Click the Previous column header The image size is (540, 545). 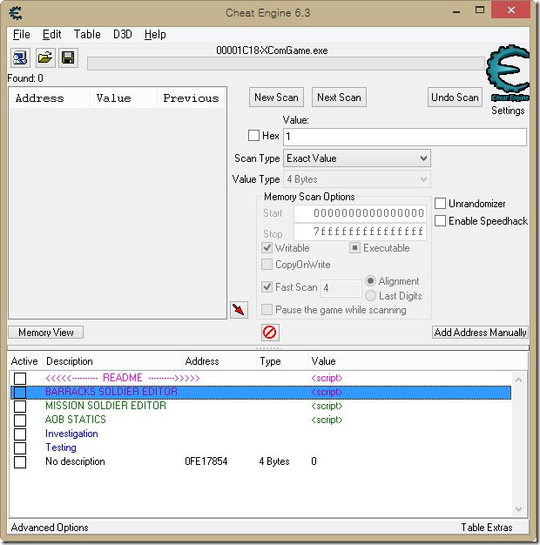point(192,98)
